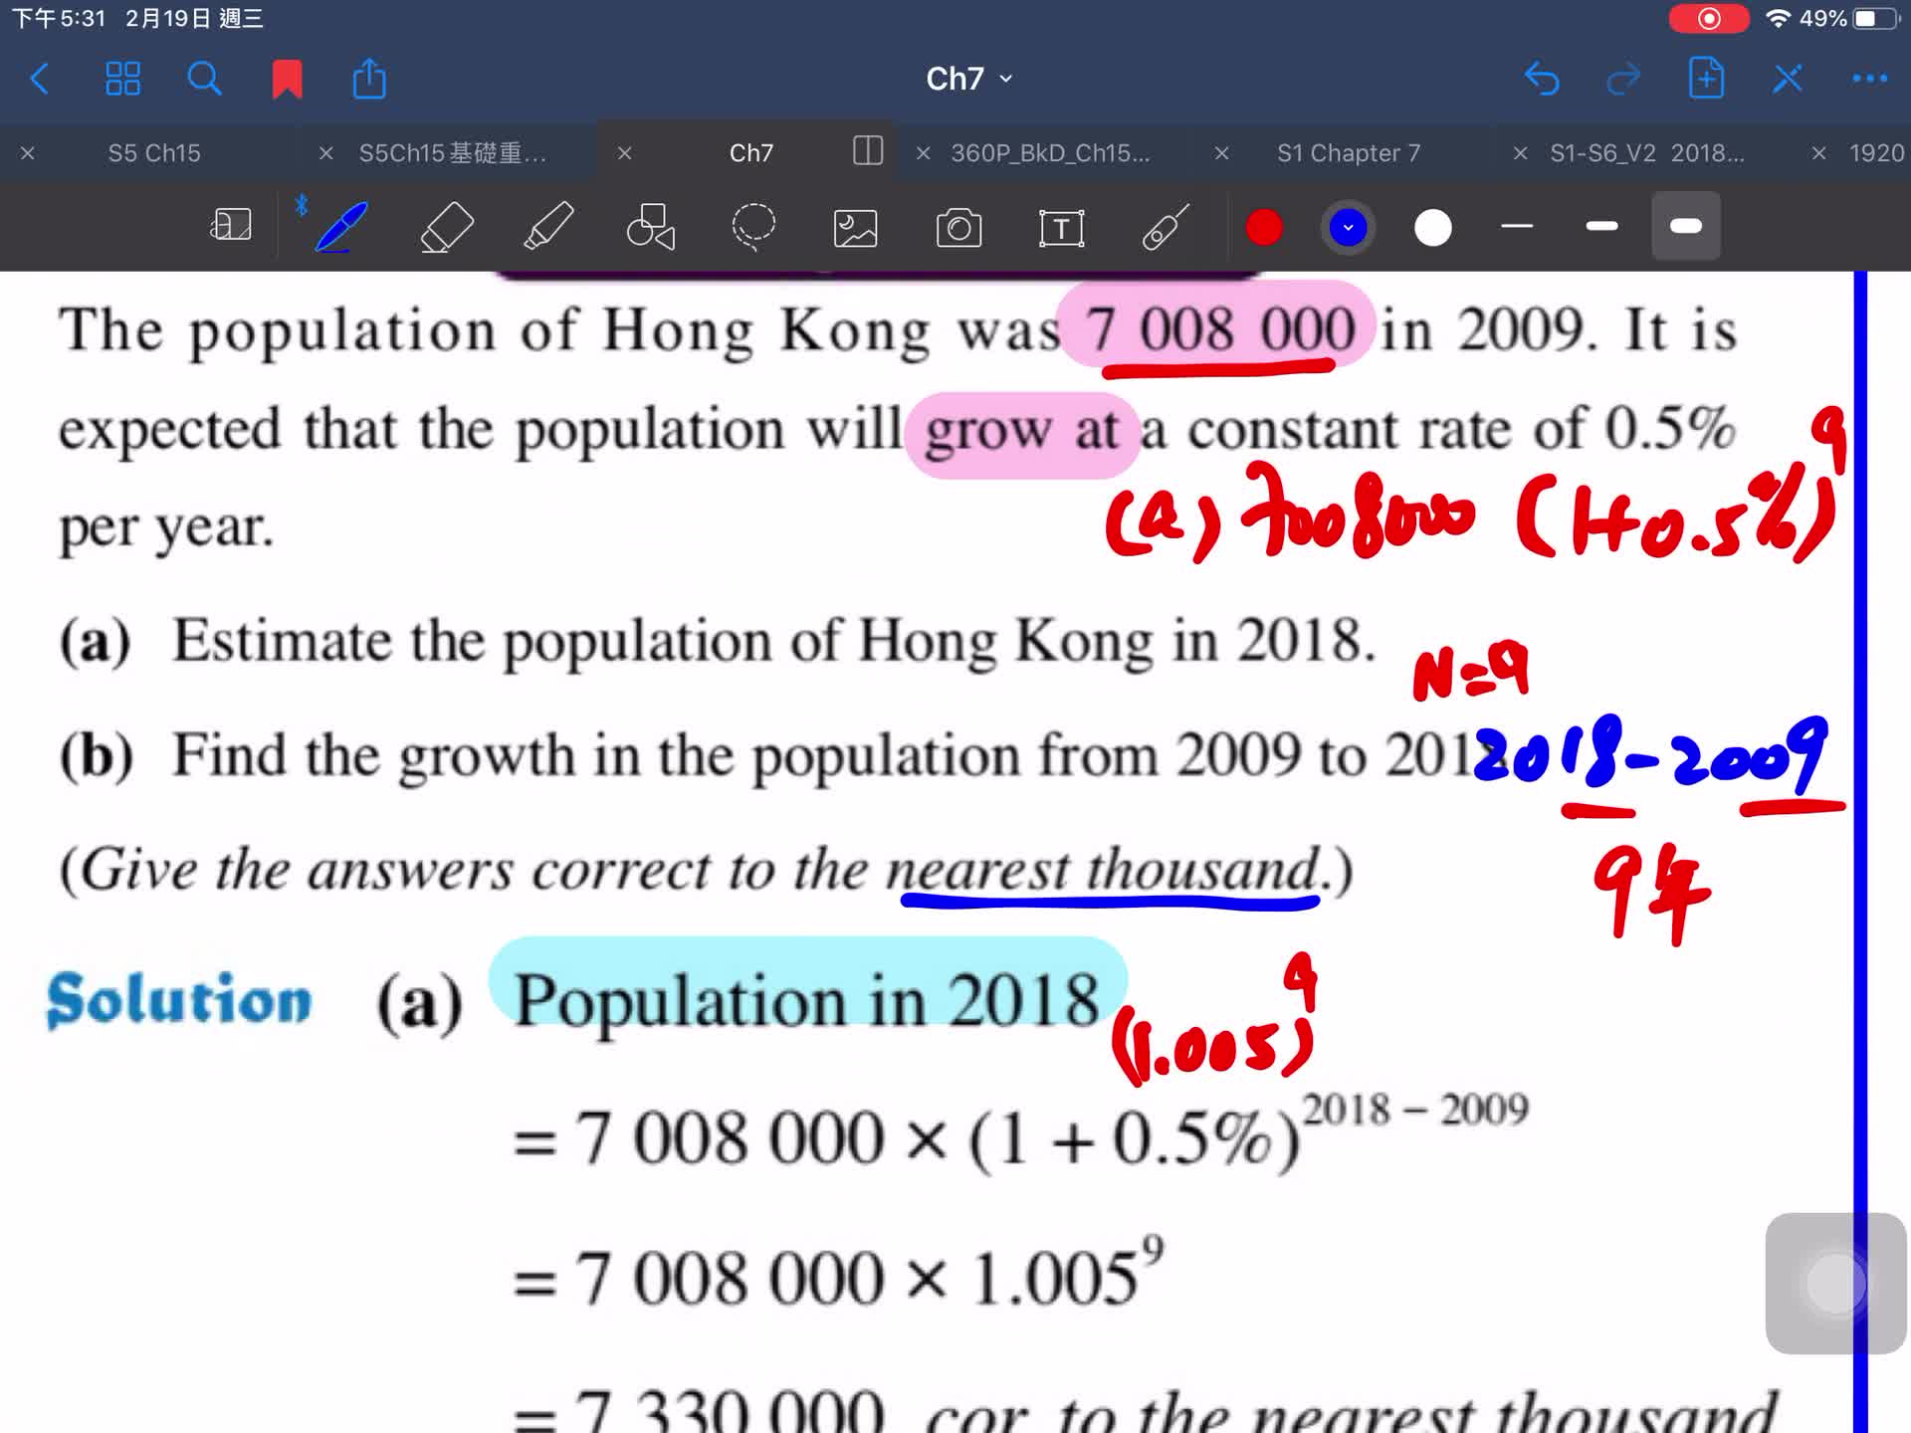Switch to the S5 Ch15 tab
The height and width of the screenshot is (1433, 1911).
pyautogui.click(x=155, y=152)
